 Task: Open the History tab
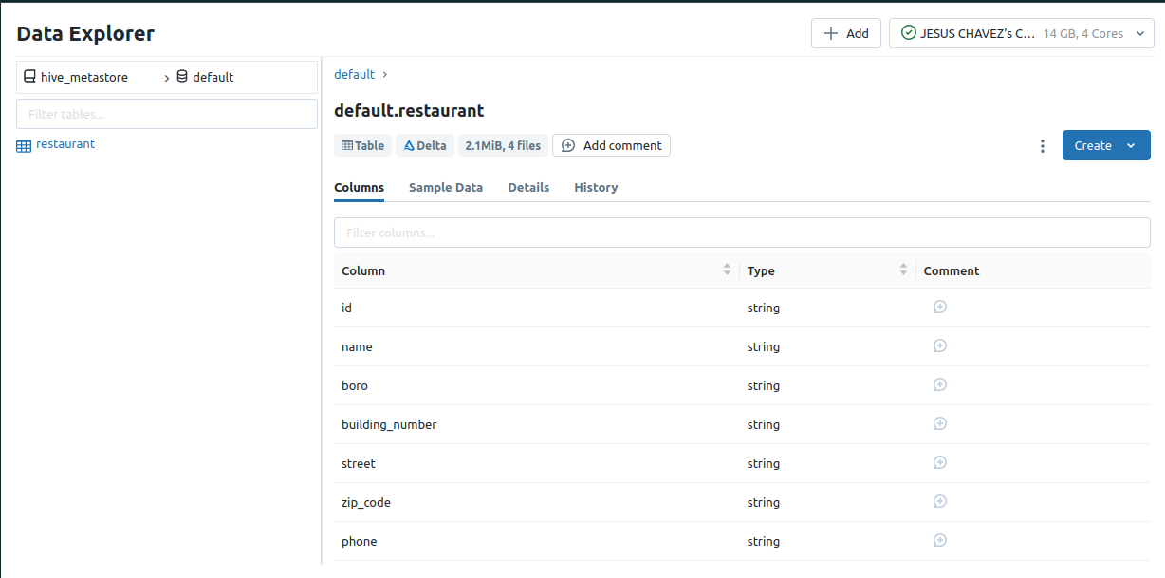(x=596, y=187)
